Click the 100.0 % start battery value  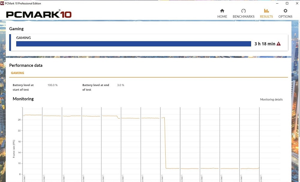tap(52, 85)
